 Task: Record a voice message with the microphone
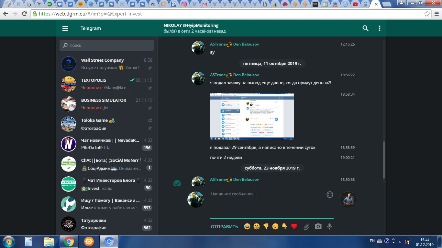click(329, 227)
